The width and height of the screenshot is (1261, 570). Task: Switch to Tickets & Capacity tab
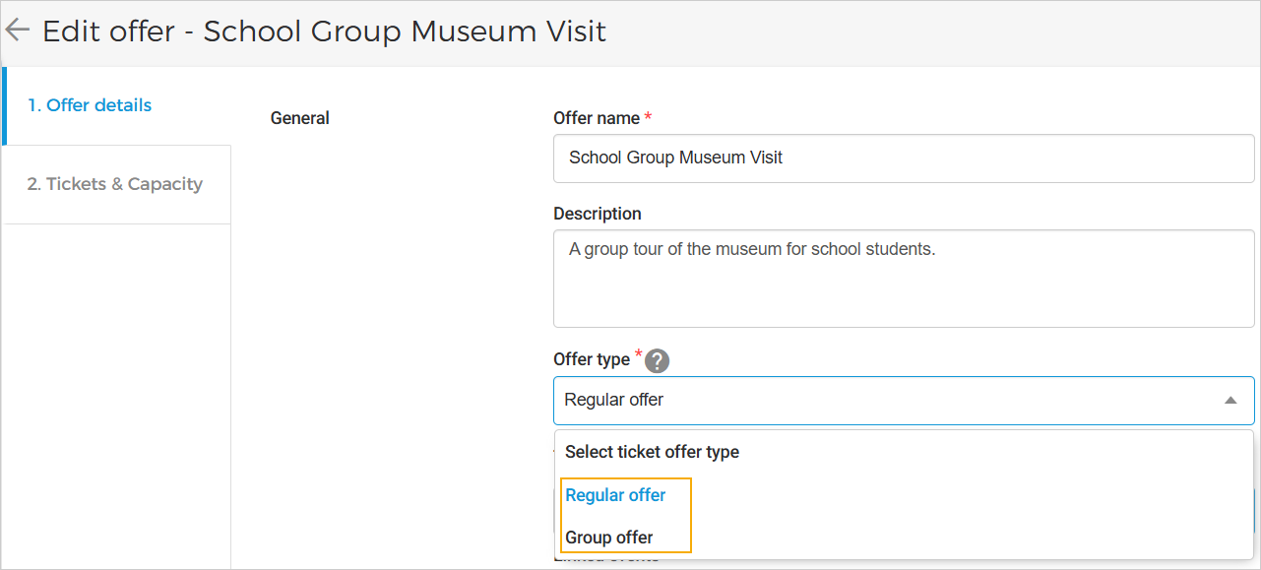114,184
